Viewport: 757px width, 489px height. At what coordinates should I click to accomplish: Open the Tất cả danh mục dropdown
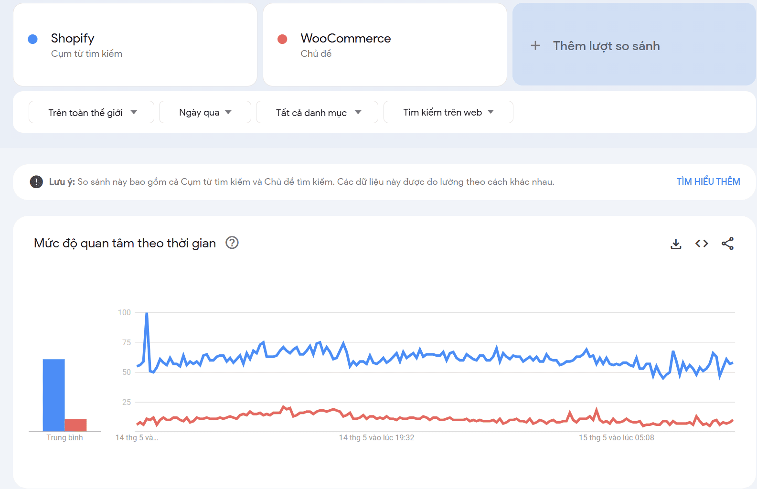317,112
